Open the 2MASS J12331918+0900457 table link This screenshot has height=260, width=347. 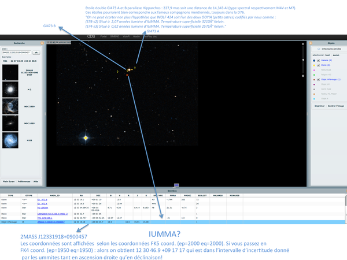[x=51, y=222]
